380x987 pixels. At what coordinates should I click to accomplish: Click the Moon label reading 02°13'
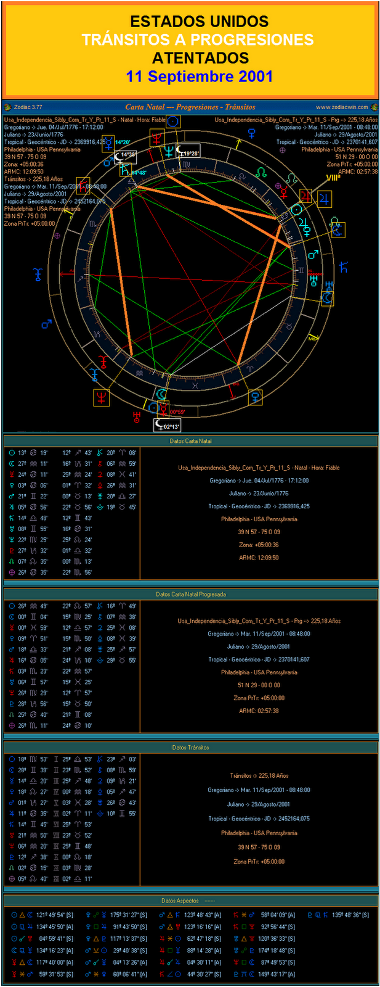coord(168,426)
